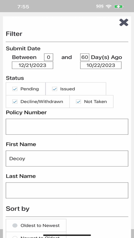134x238 pixels.
Task: Focus the Last Name text box
Action: [67, 190]
